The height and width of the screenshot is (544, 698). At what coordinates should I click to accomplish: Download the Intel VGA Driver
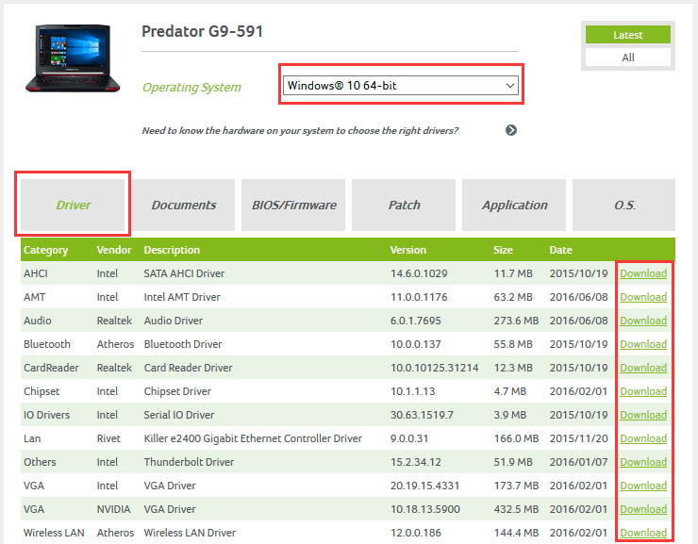(643, 486)
